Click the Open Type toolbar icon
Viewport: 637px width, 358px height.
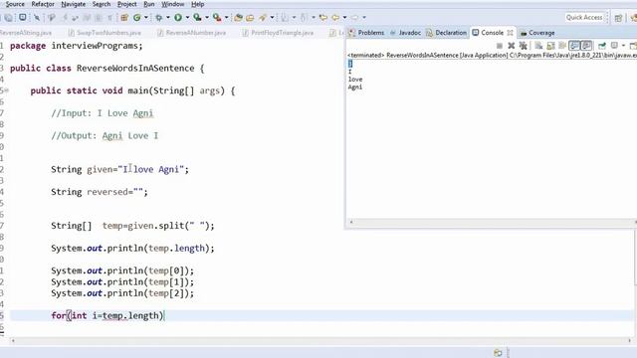point(239,18)
